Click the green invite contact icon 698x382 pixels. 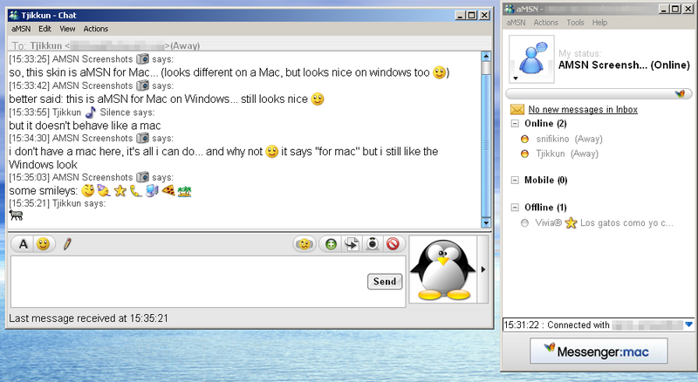pos(331,244)
